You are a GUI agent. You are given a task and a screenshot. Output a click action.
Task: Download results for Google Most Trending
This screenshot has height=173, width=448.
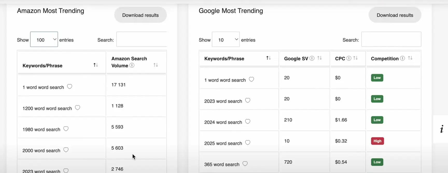click(395, 15)
